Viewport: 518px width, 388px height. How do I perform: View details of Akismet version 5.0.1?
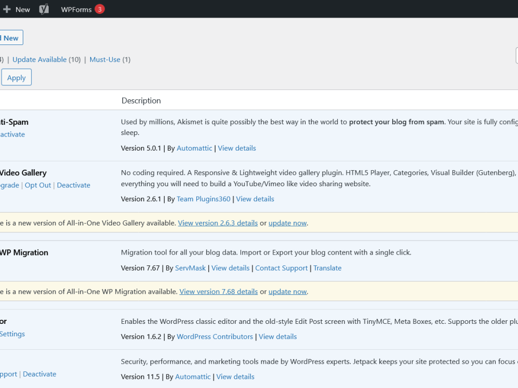237,148
